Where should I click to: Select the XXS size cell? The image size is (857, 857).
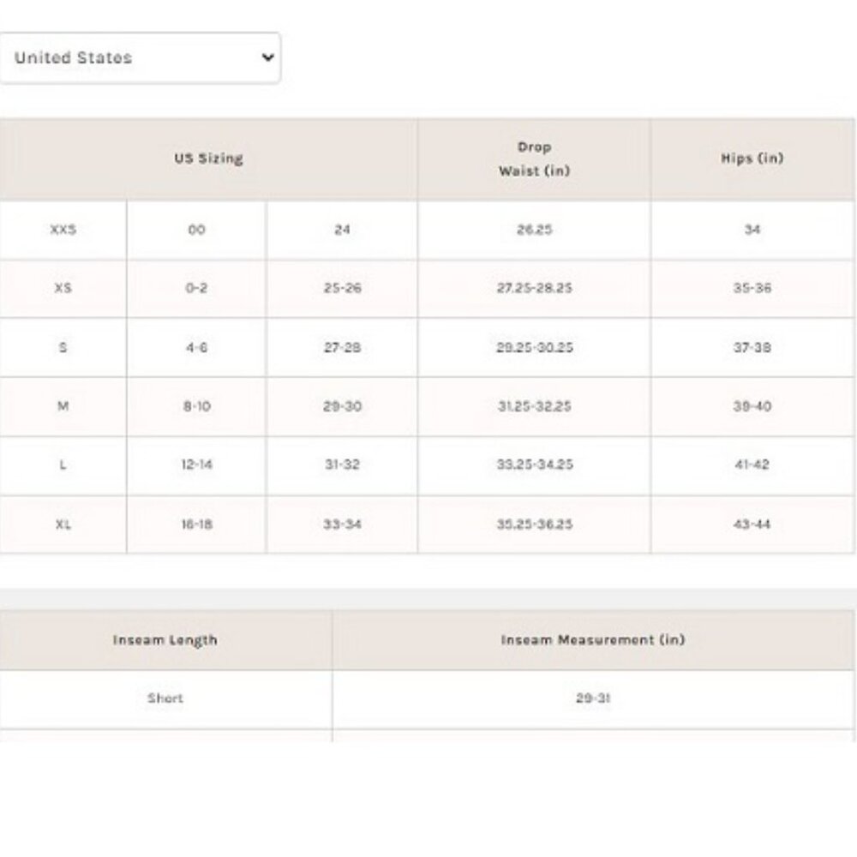[x=63, y=230]
